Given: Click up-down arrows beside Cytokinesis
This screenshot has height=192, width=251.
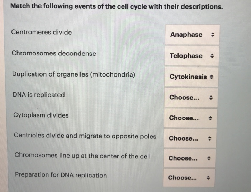Looking at the screenshot, I should pos(212,77).
